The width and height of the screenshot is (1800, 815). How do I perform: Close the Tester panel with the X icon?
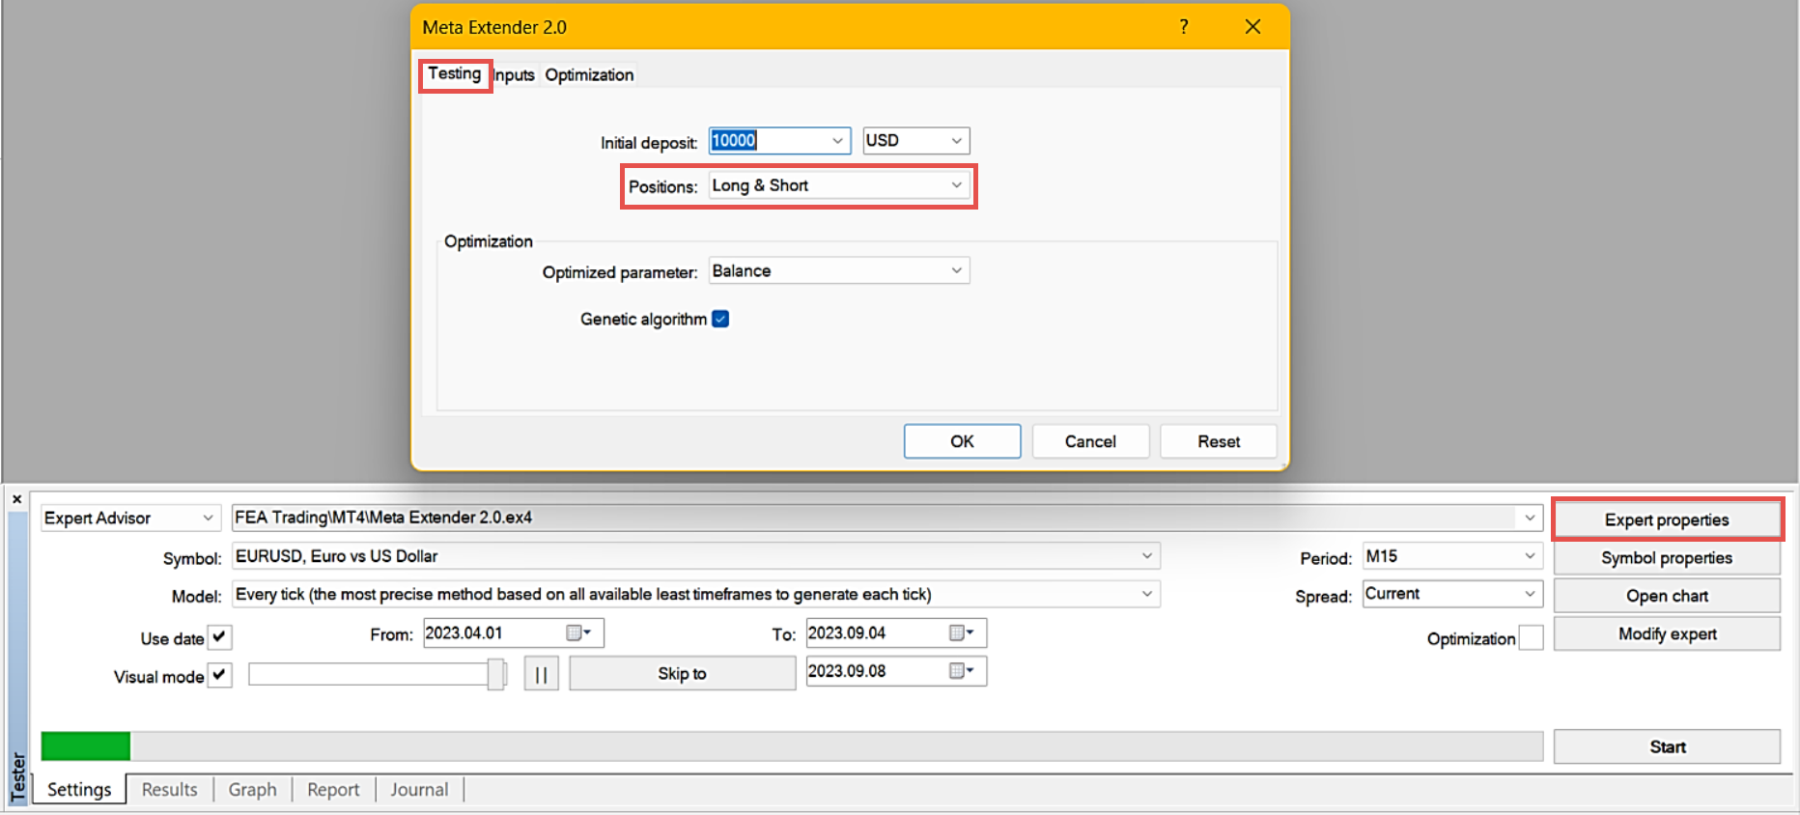coord(16,499)
